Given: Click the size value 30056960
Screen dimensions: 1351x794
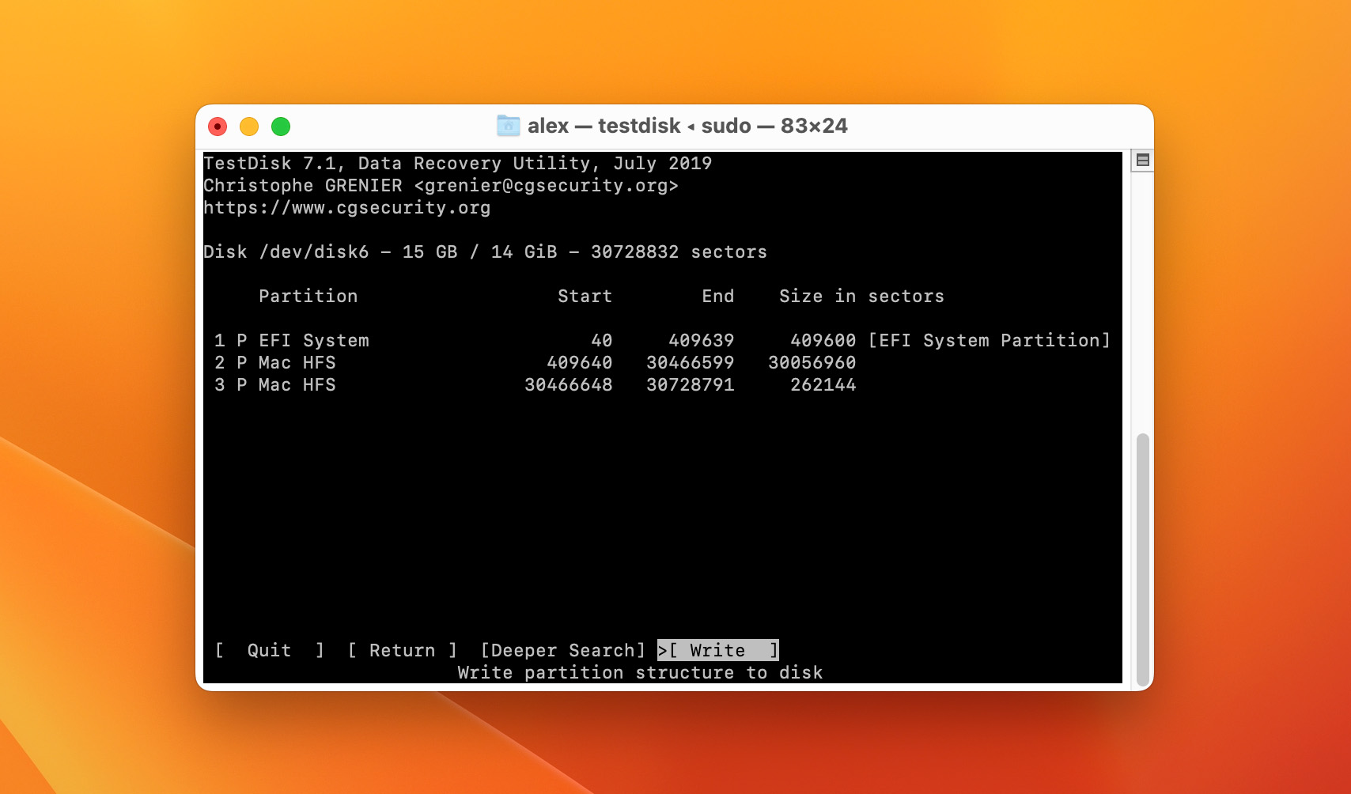Looking at the screenshot, I should (812, 362).
